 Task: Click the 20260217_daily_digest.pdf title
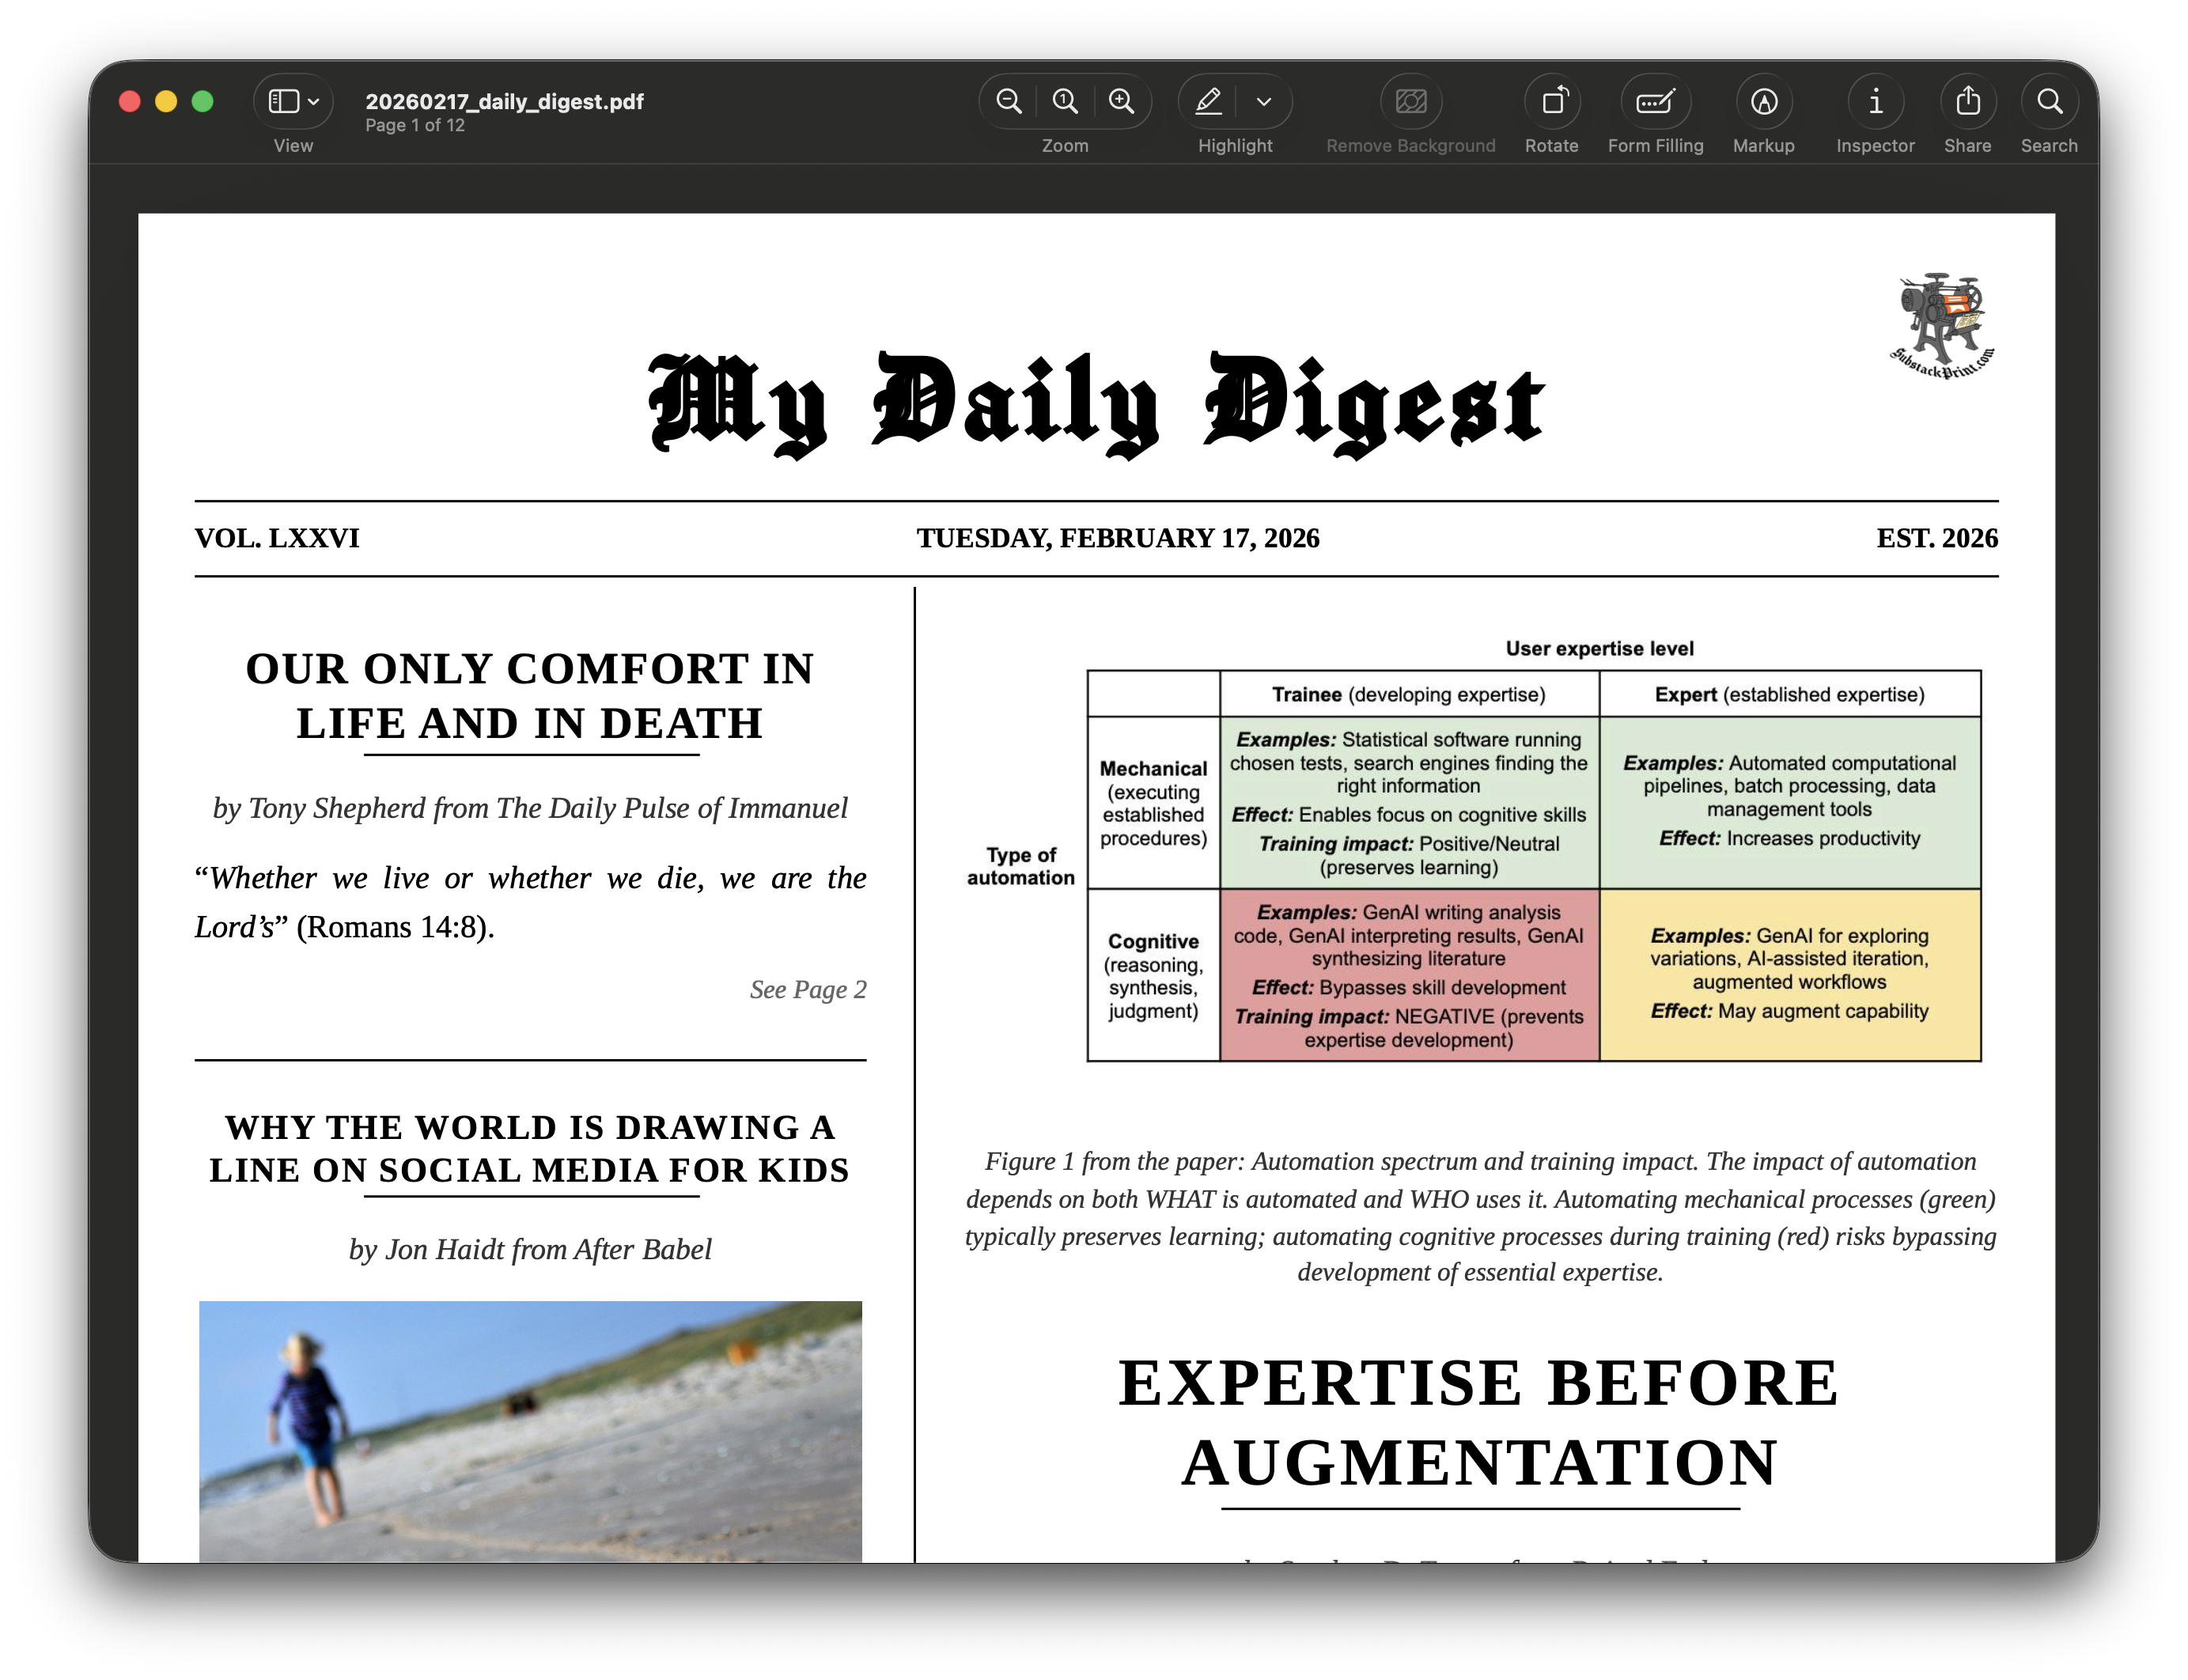[504, 101]
